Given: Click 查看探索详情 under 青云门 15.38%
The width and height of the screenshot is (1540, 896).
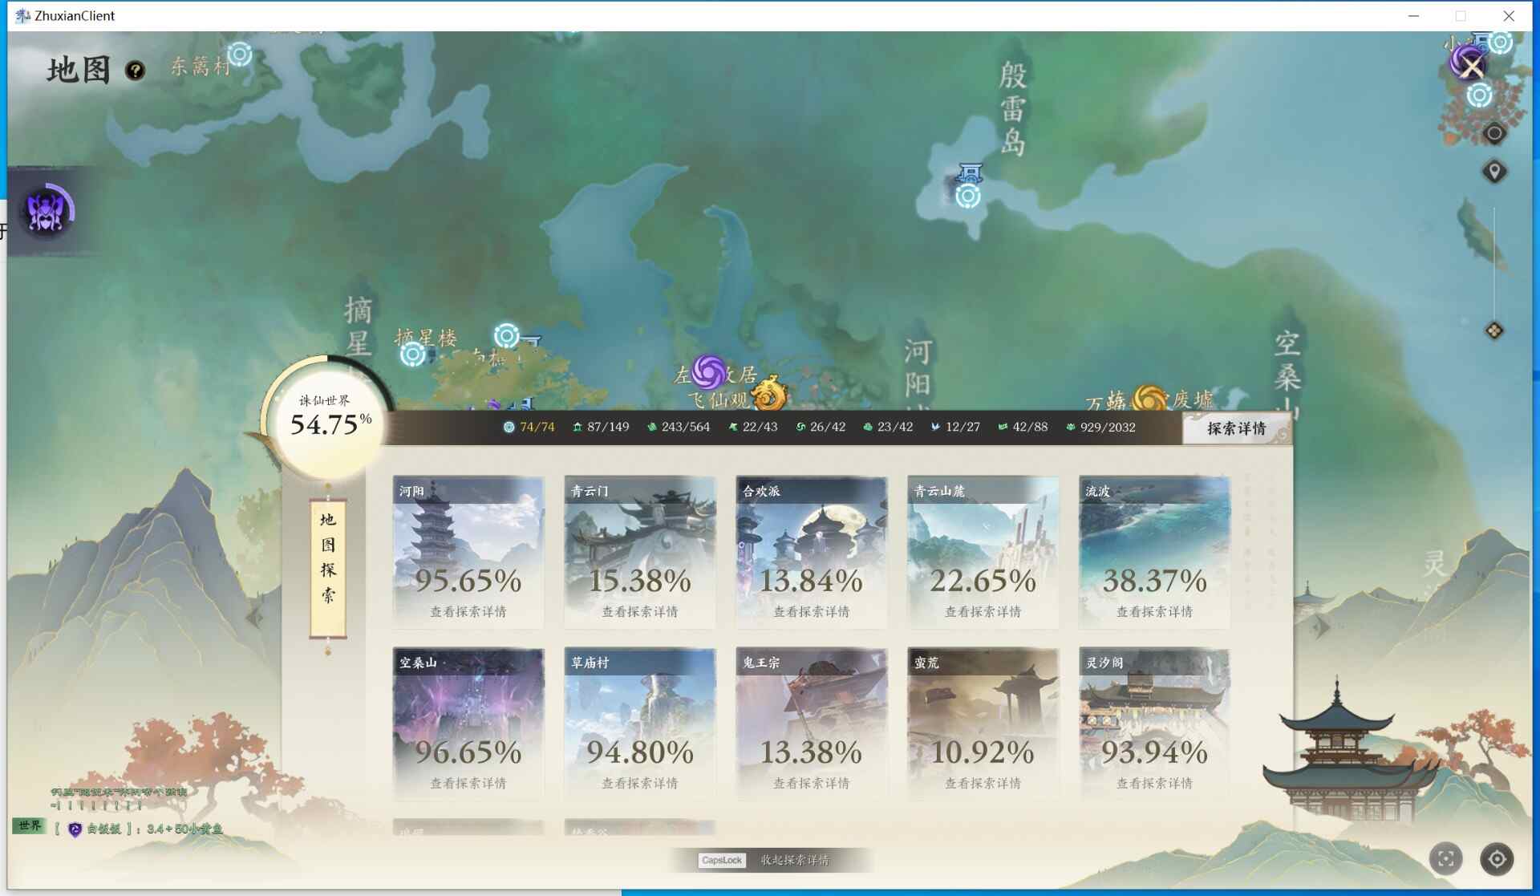Looking at the screenshot, I should 640,612.
